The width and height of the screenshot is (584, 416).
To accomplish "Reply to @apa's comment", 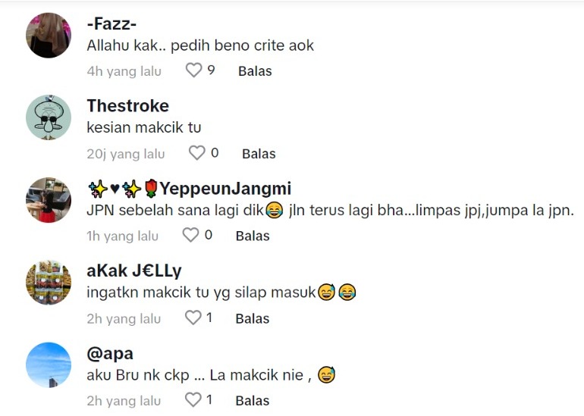I will pyautogui.click(x=253, y=401).
